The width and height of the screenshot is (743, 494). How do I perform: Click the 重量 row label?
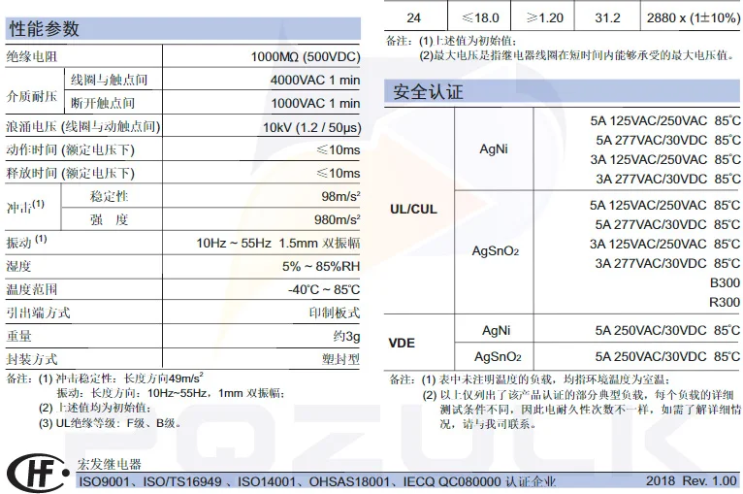pos(19,336)
